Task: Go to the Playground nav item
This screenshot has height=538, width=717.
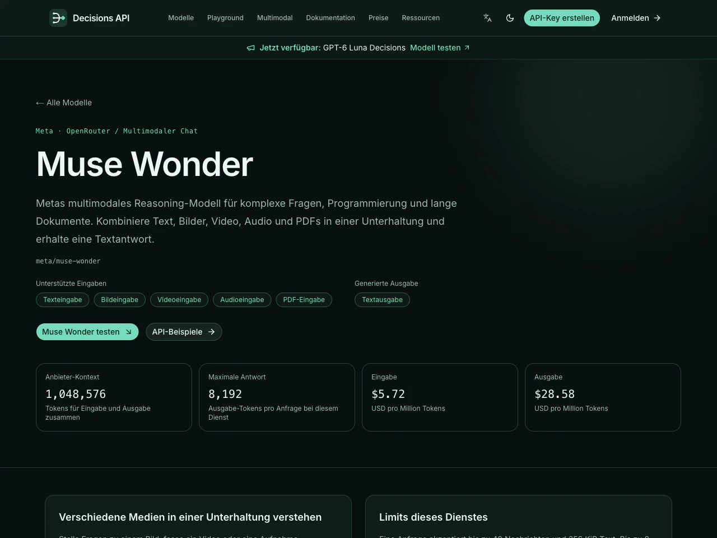Action: click(x=225, y=18)
